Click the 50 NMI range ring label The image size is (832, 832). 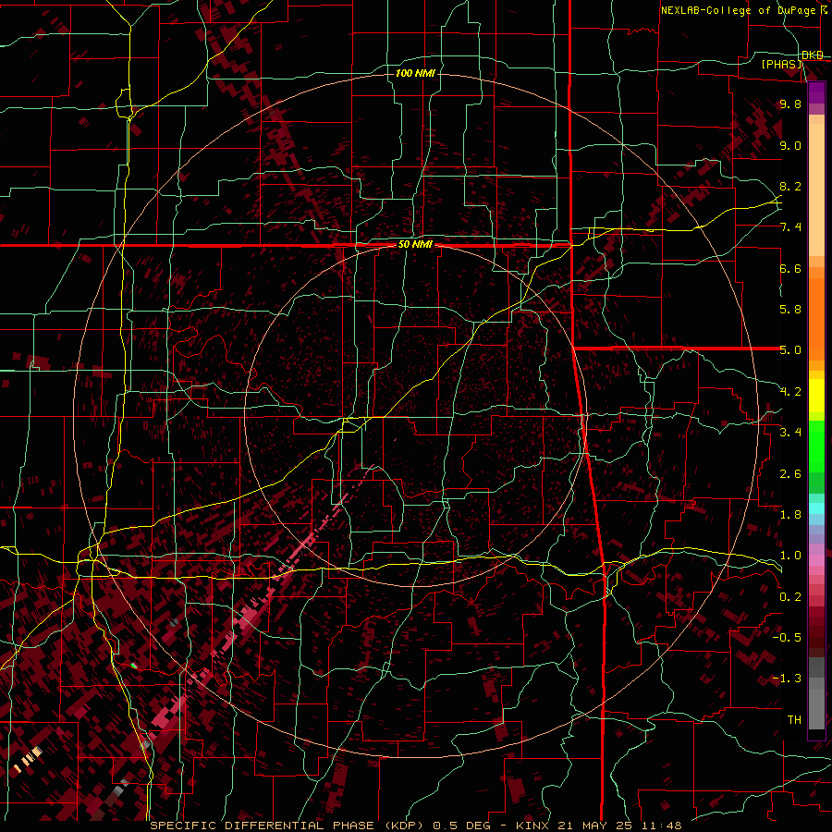[x=415, y=245]
